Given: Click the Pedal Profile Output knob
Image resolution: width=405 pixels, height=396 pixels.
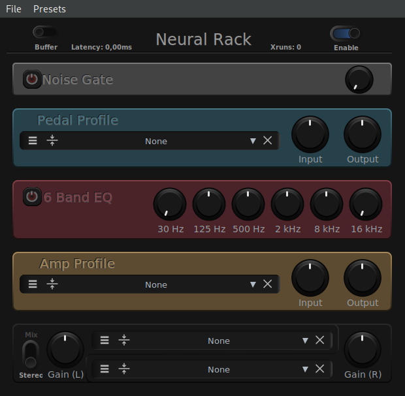Looking at the screenshot, I should pos(363,134).
